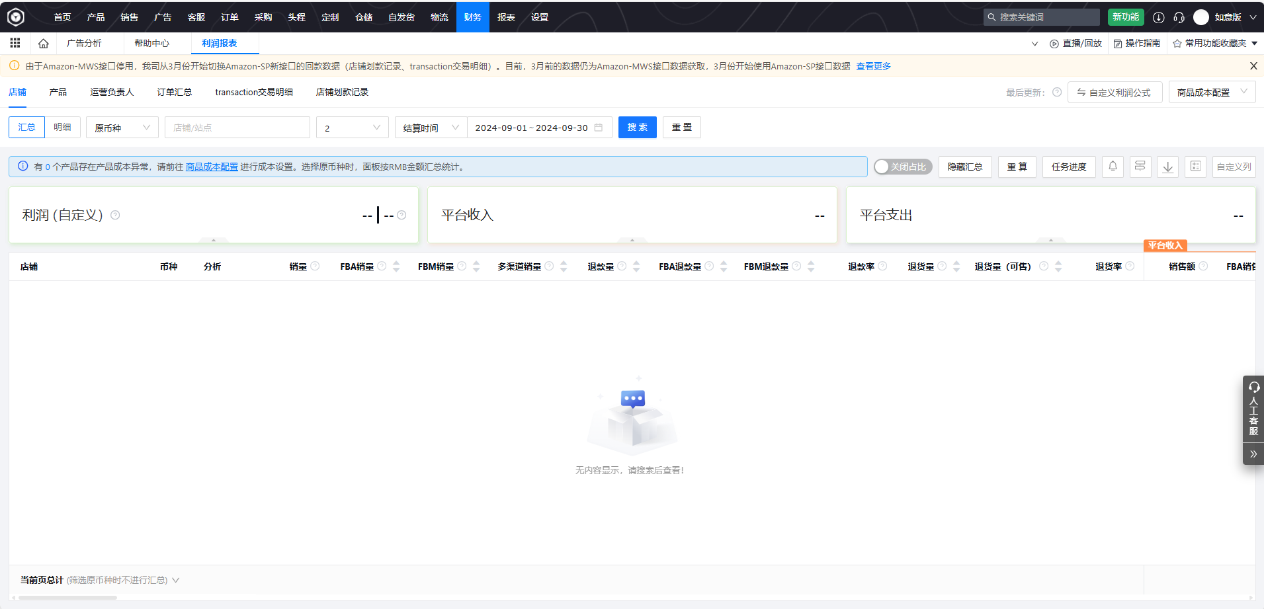
Task: Select the 明细 view toggle
Action: (x=63, y=127)
